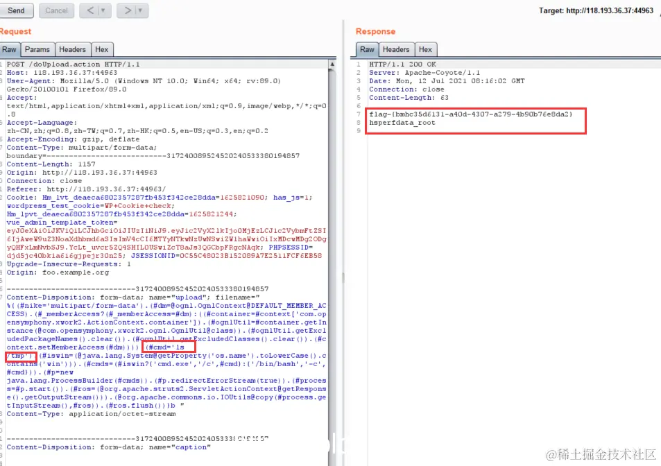Select the Response Raw tab

pos(367,50)
